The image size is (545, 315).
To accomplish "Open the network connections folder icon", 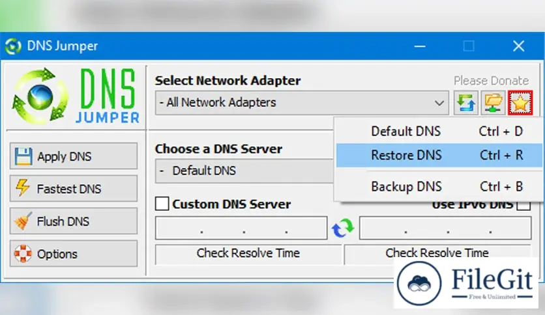I will point(493,103).
